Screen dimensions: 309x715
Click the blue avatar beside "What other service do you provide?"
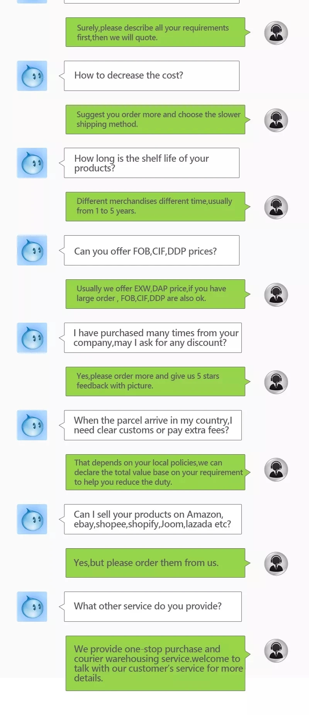32,607
